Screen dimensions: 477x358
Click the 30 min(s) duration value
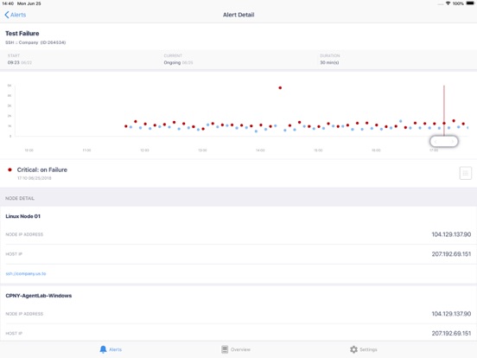pos(329,62)
